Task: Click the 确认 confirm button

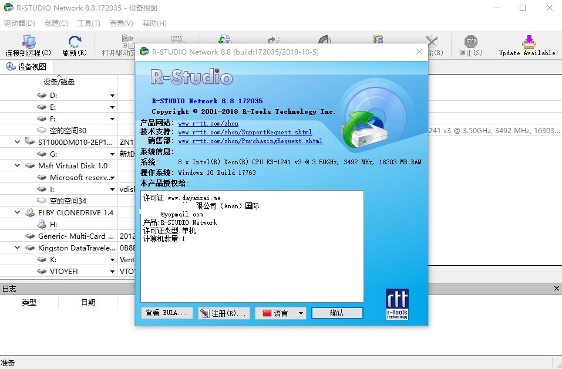Action: coord(337,313)
